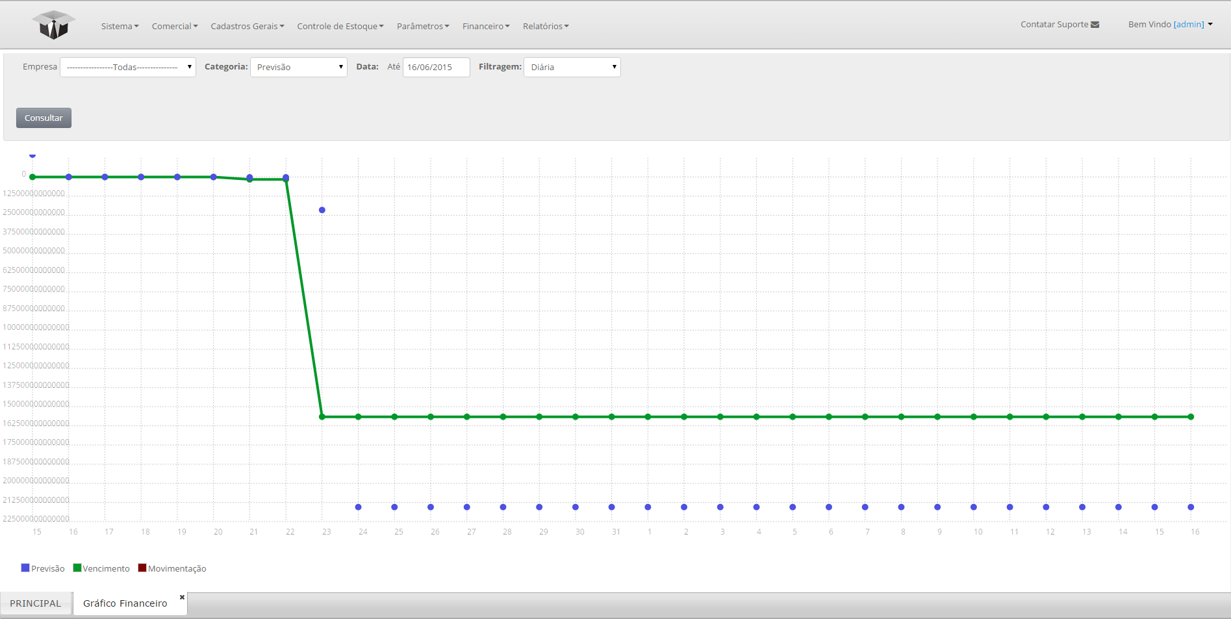Click the box logo icon
1231x619 pixels.
[53, 25]
